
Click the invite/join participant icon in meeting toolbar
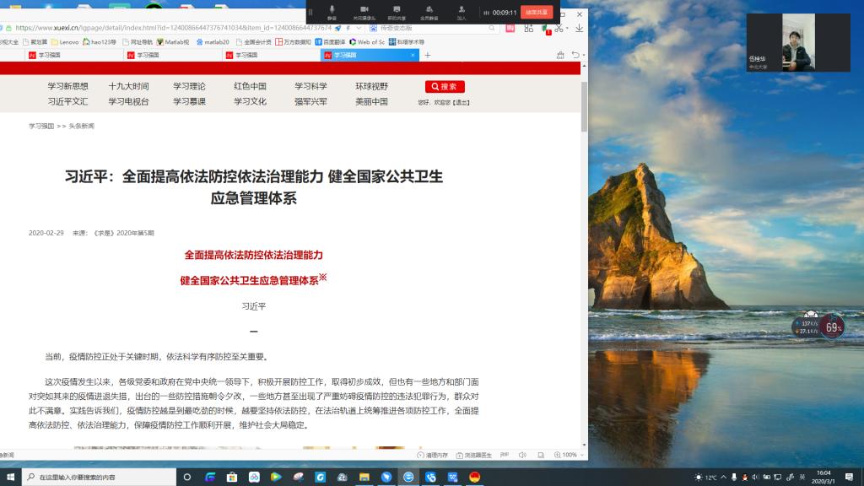point(461,11)
